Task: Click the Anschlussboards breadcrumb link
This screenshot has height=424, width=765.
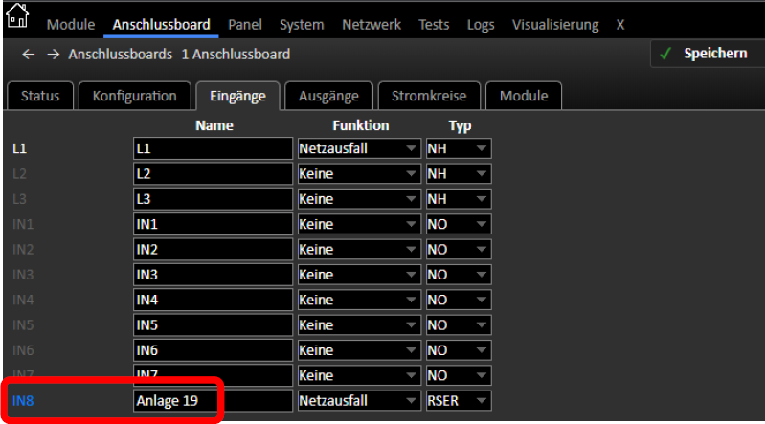Action: point(121,55)
